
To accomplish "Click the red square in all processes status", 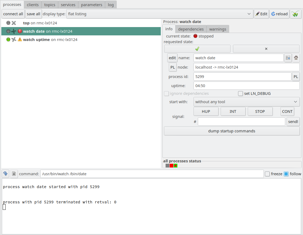I will coord(171,166).
